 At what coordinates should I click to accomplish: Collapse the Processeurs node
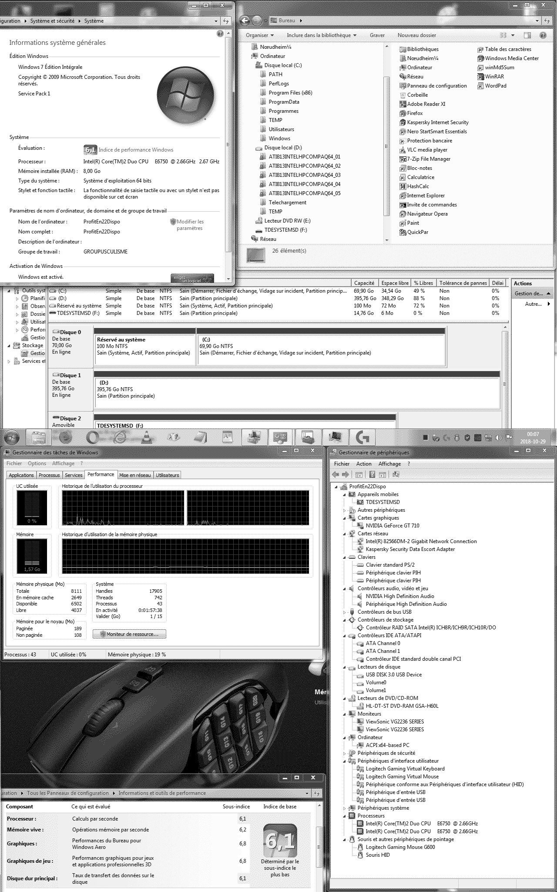(x=345, y=816)
